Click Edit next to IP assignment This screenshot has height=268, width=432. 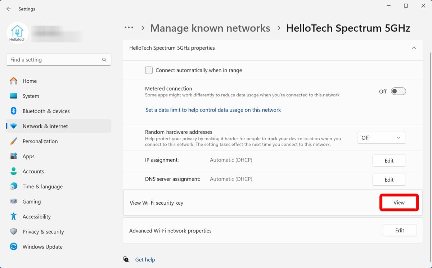(x=389, y=161)
